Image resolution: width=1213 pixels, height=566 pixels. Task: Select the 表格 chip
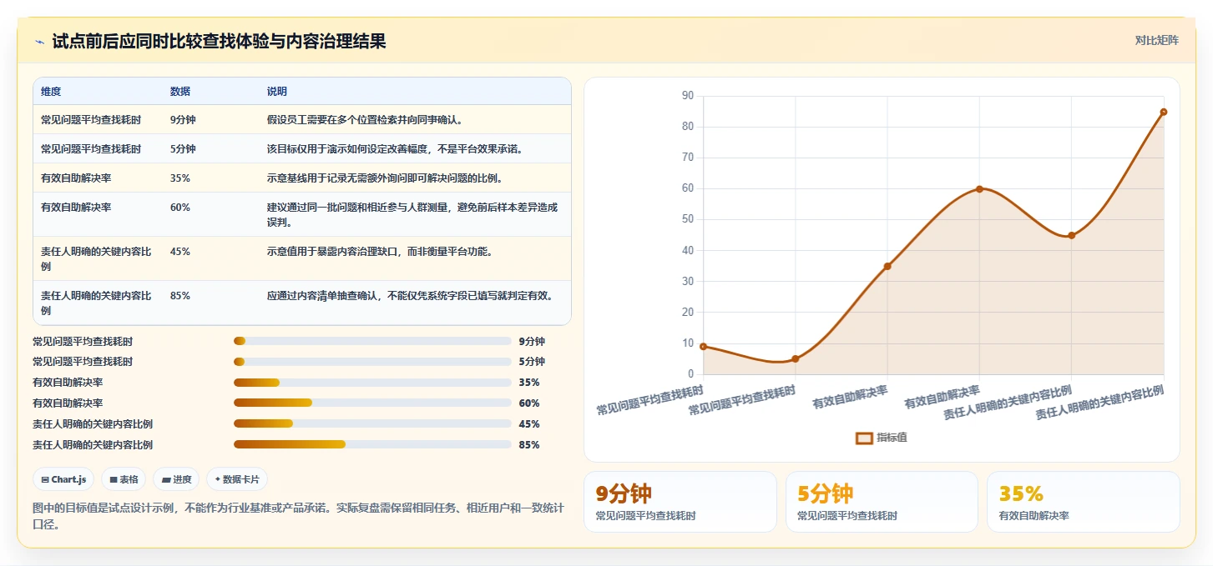(124, 479)
